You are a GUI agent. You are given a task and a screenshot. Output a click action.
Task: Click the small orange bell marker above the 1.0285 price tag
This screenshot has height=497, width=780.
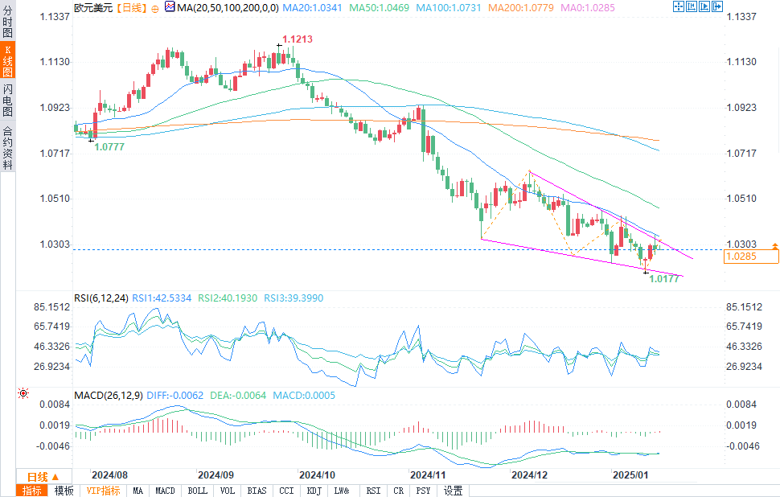pyautogui.click(x=774, y=246)
